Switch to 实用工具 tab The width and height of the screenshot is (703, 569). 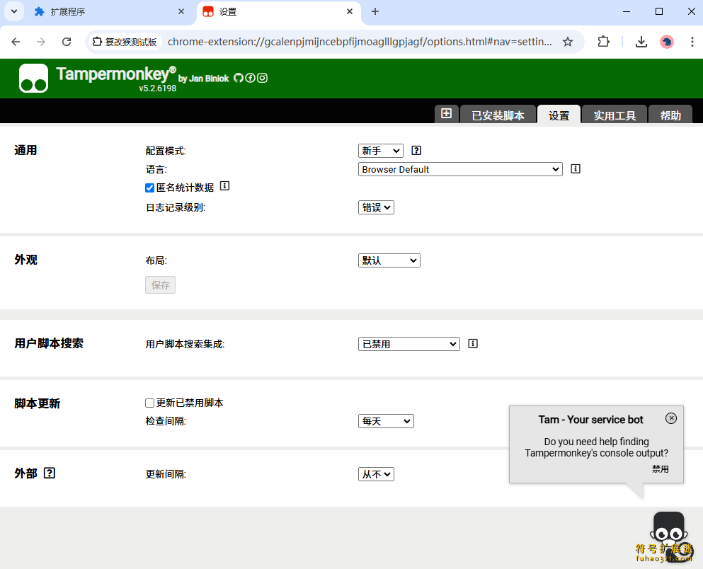click(615, 115)
